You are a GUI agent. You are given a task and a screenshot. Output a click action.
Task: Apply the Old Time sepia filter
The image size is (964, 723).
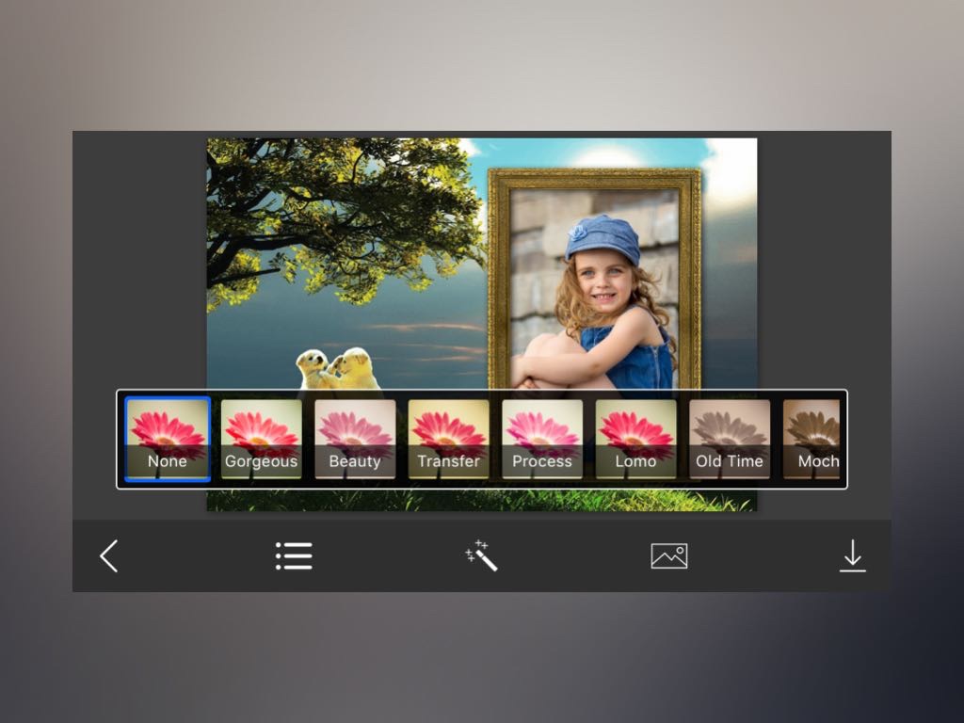[x=730, y=439]
